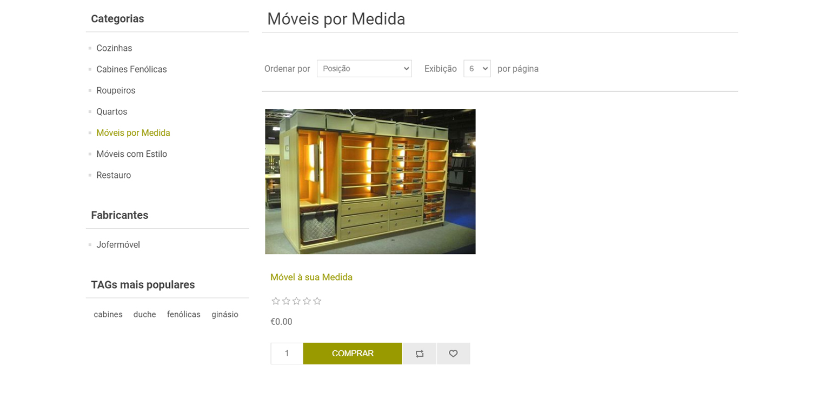Select the duche tag
824x406 pixels.
click(x=145, y=315)
